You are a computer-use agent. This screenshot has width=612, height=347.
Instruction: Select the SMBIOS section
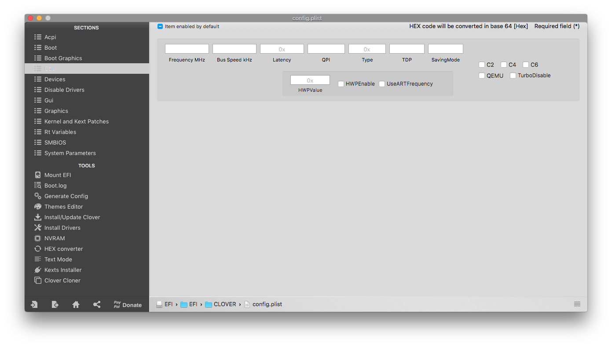click(x=87, y=142)
